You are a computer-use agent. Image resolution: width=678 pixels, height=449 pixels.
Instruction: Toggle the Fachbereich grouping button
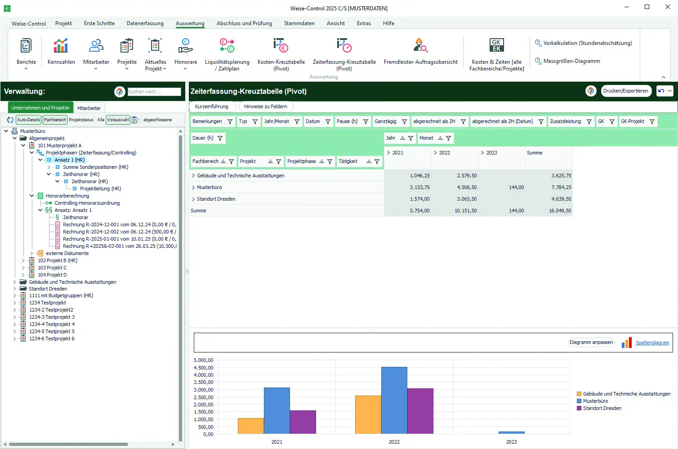click(55, 120)
